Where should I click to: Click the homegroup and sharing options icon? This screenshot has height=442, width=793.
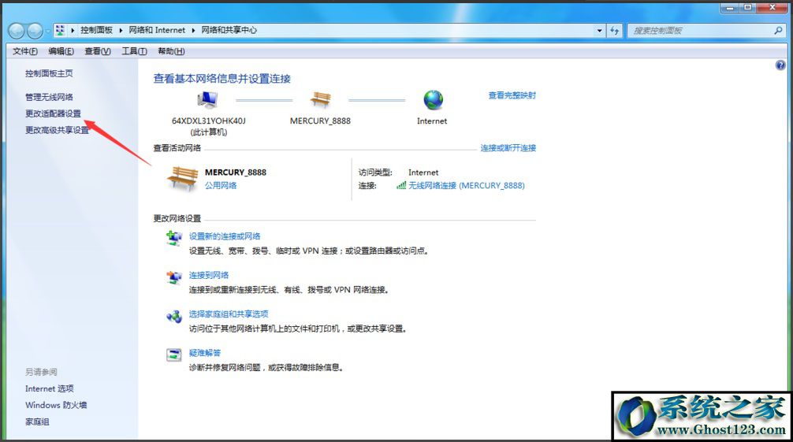click(x=174, y=317)
